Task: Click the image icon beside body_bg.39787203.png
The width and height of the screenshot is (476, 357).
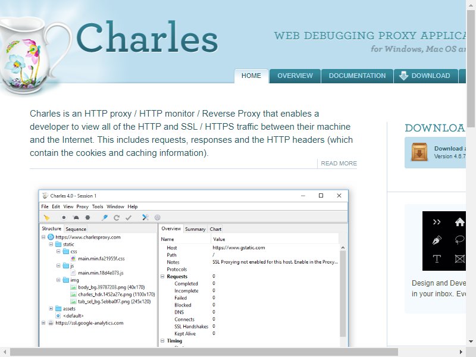Action: pyautogui.click(x=73, y=287)
